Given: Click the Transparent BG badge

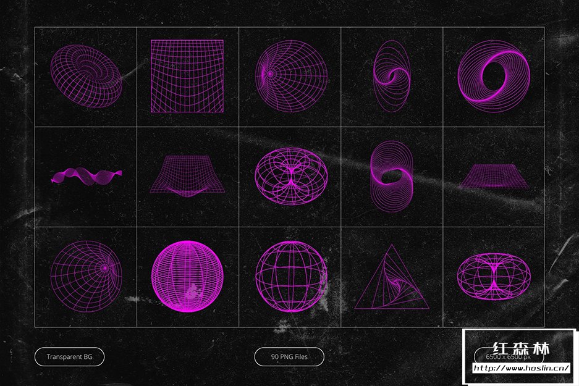Looking at the screenshot, I should pyautogui.click(x=69, y=357).
